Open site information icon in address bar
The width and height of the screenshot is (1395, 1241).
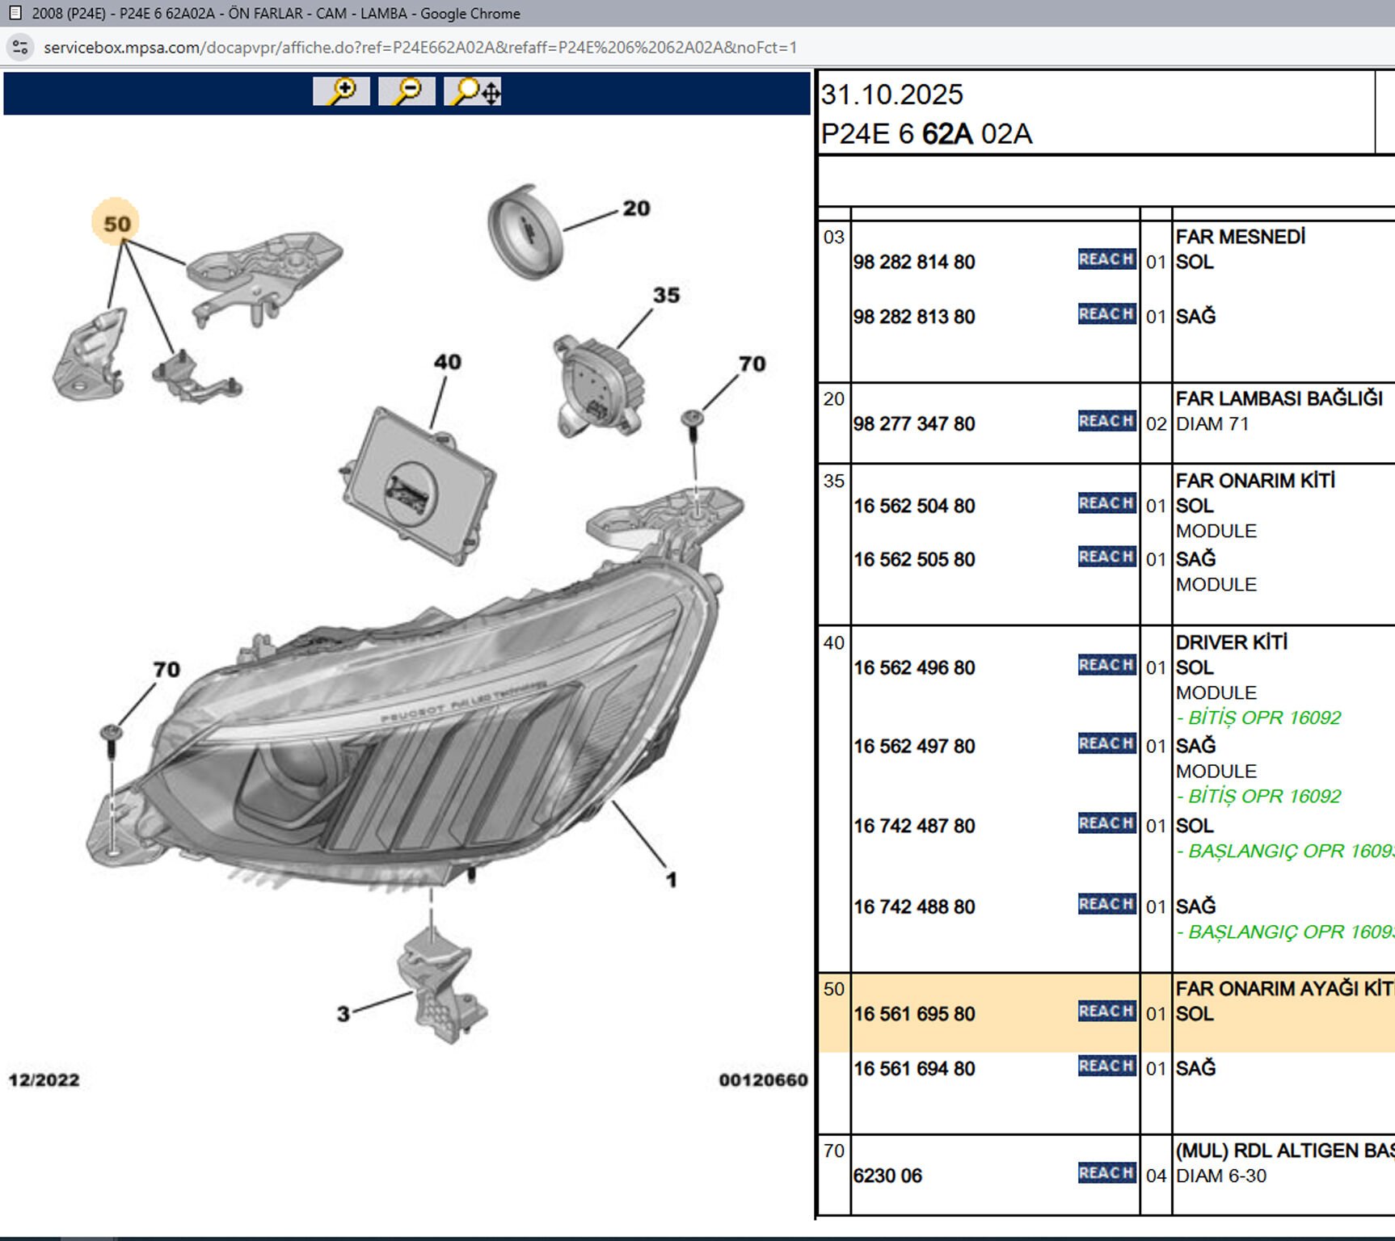coord(20,48)
